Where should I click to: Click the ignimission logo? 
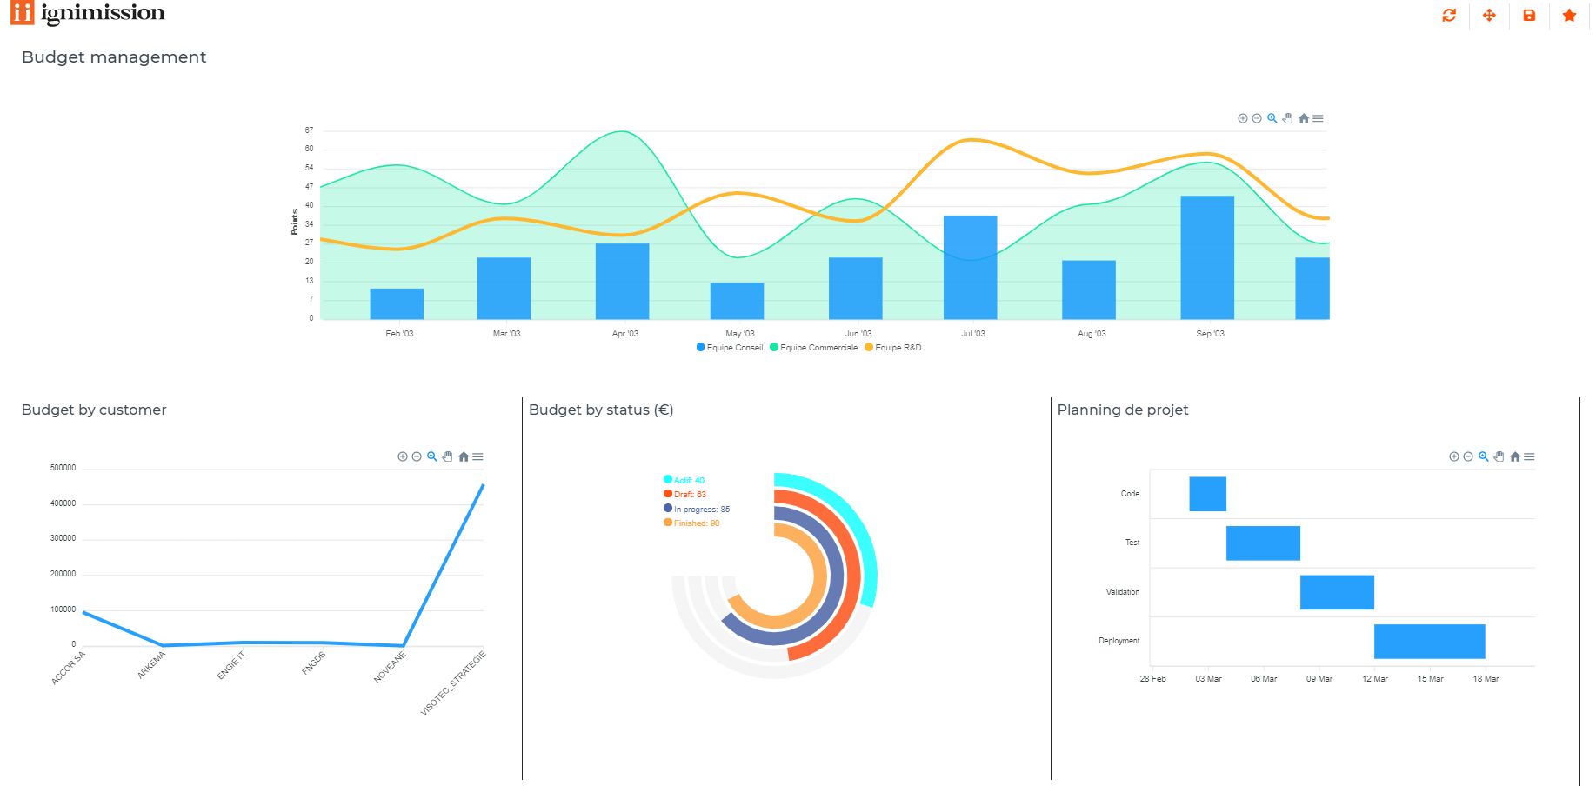pos(87,13)
